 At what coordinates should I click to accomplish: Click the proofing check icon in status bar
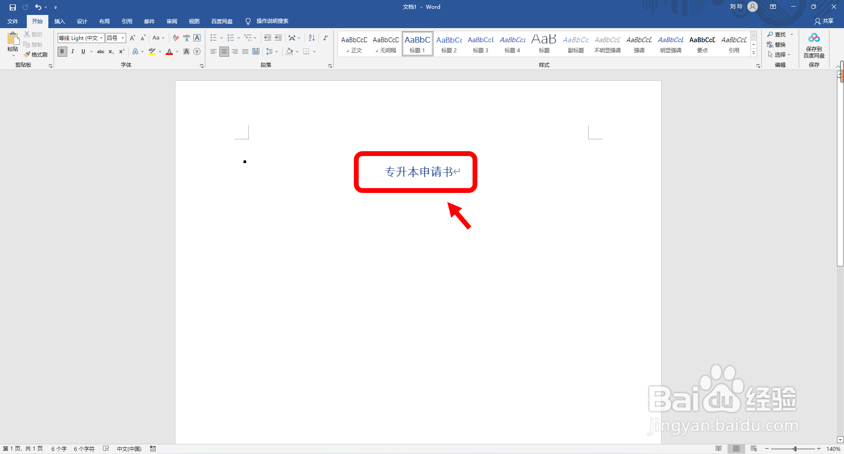[106, 449]
